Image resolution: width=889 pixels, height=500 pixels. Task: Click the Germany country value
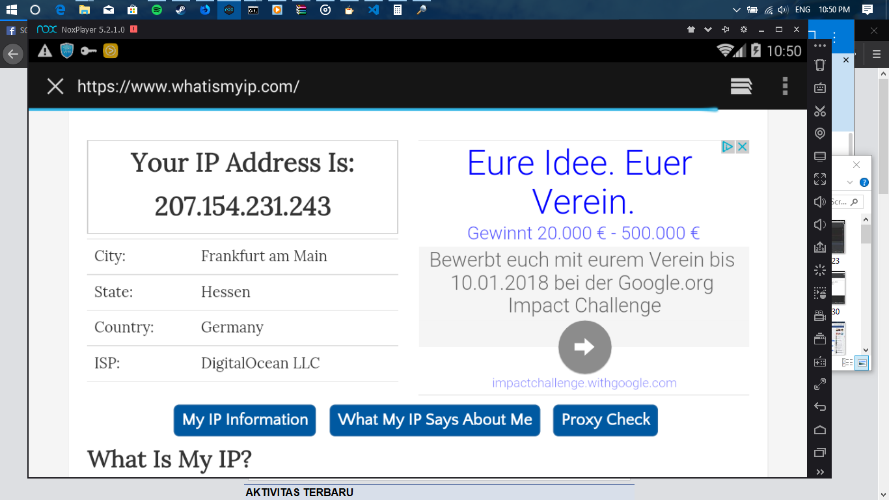pos(232,327)
